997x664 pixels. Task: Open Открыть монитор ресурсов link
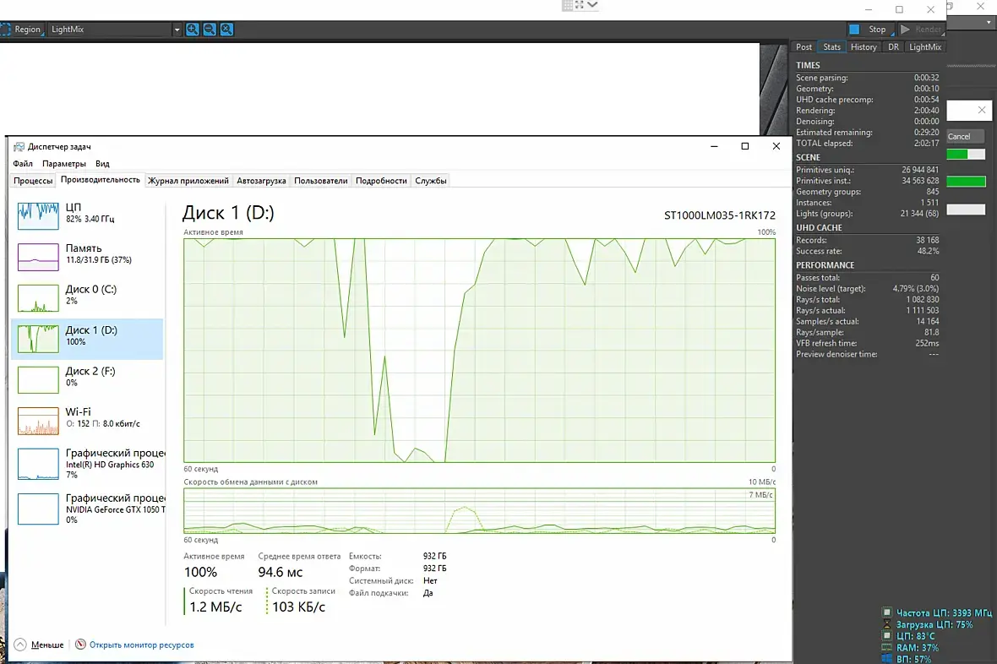[x=141, y=645]
